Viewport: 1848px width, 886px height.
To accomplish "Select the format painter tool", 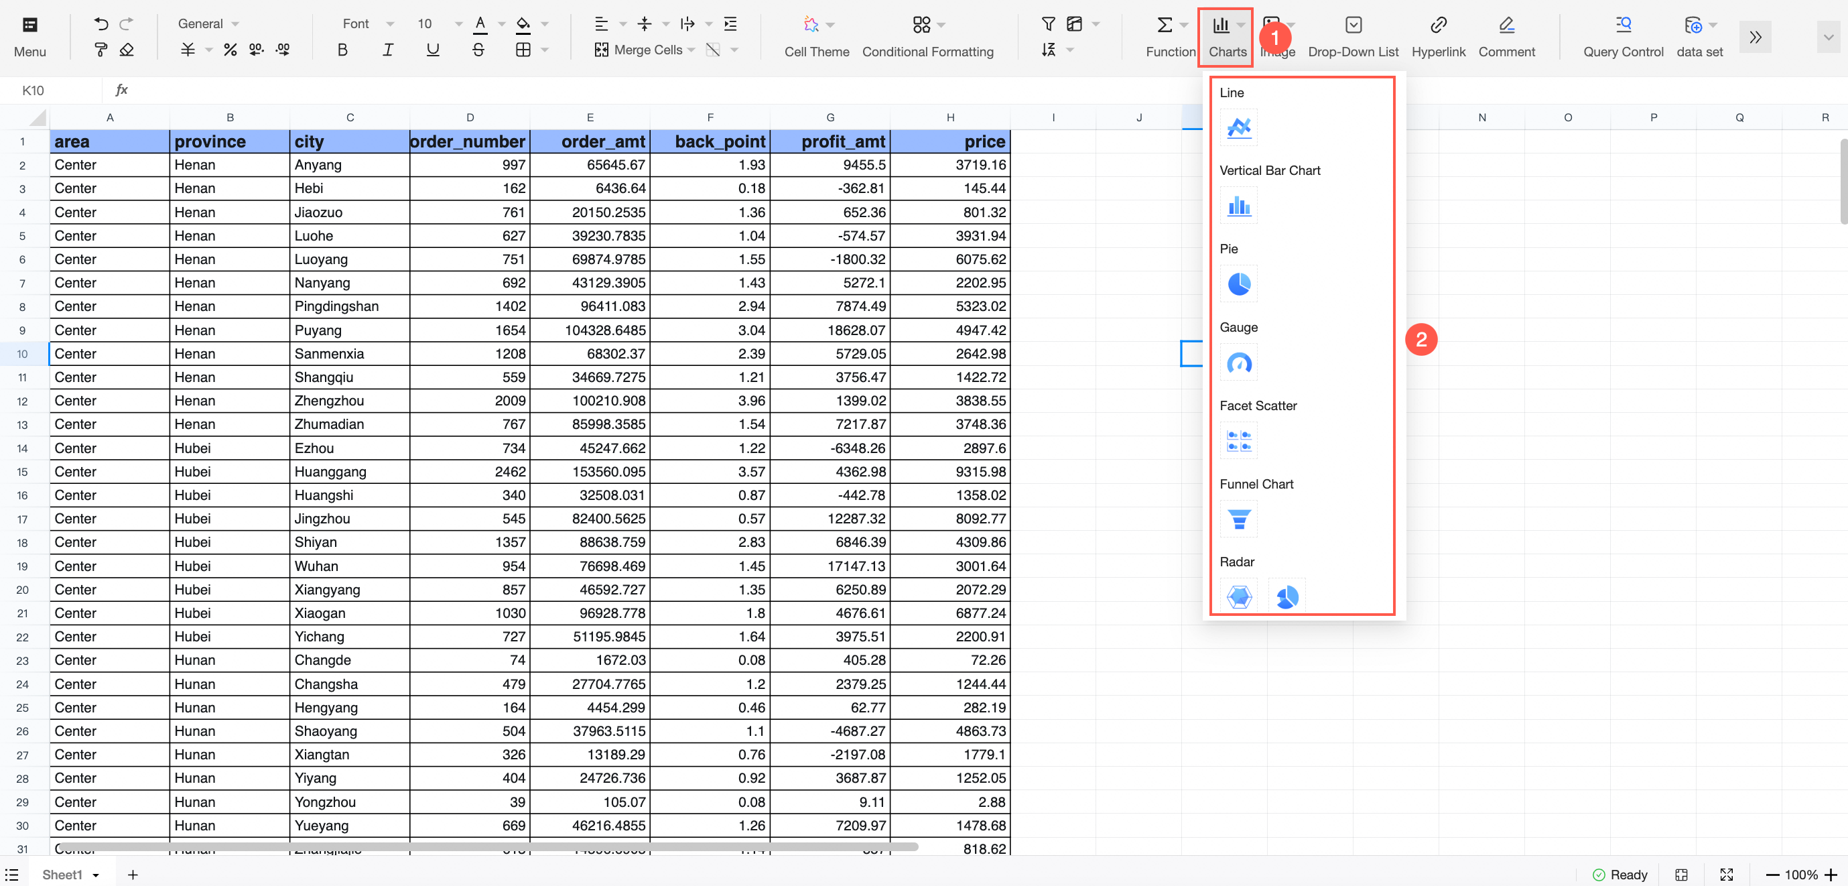I will pos(101,50).
